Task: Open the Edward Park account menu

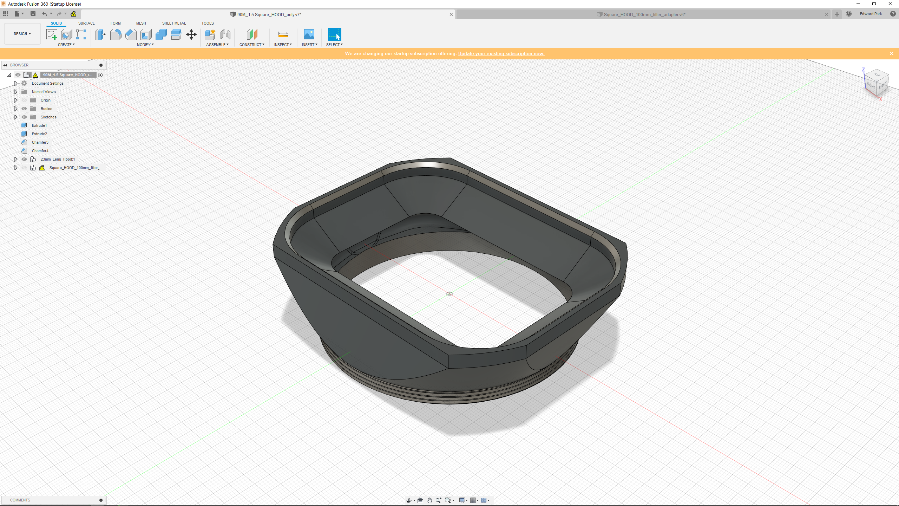Action: click(871, 14)
